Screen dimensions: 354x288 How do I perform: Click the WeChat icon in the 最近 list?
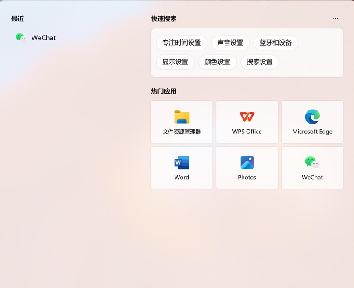click(x=20, y=38)
